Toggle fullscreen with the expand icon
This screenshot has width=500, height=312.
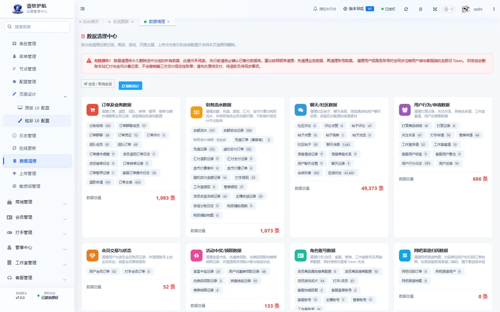[434, 9]
